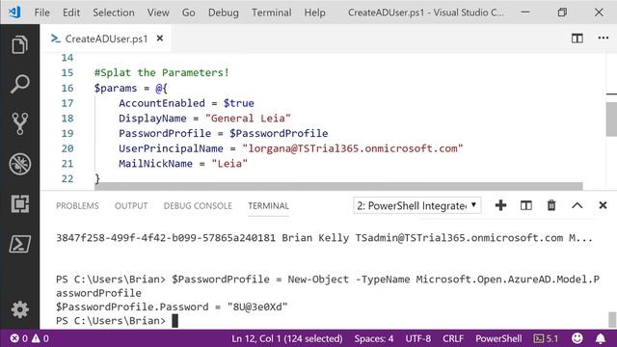Open the Search view in the activity bar

(x=19, y=84)
